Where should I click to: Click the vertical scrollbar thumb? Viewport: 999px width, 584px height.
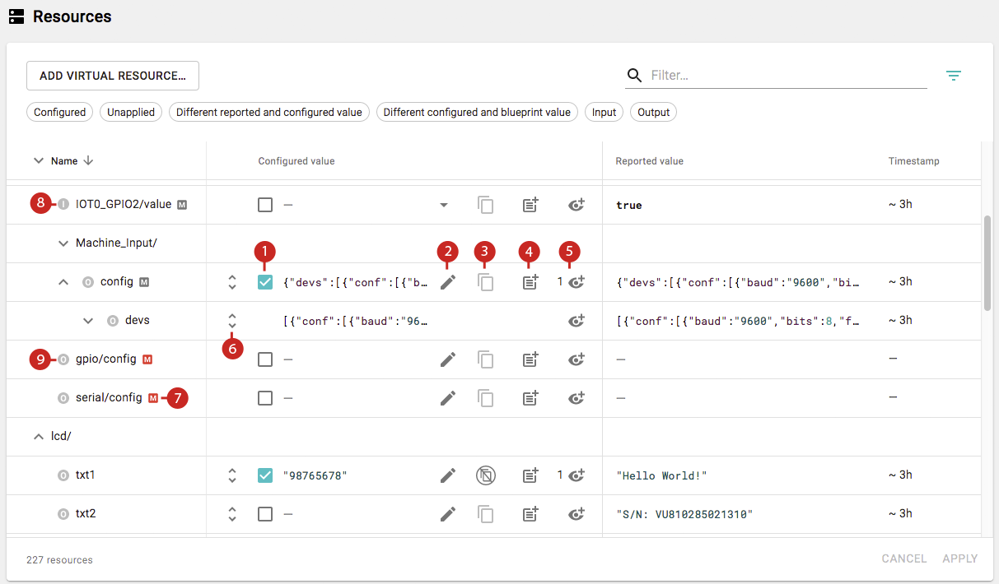coord(987,264)
